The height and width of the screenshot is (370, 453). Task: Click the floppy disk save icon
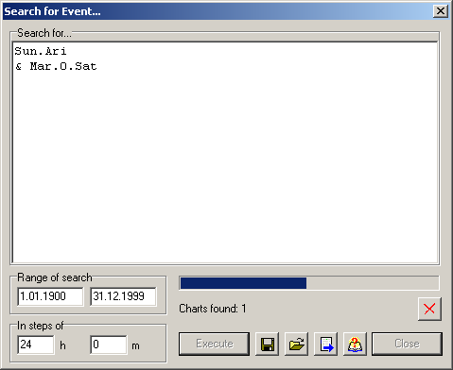click(267, 344)
